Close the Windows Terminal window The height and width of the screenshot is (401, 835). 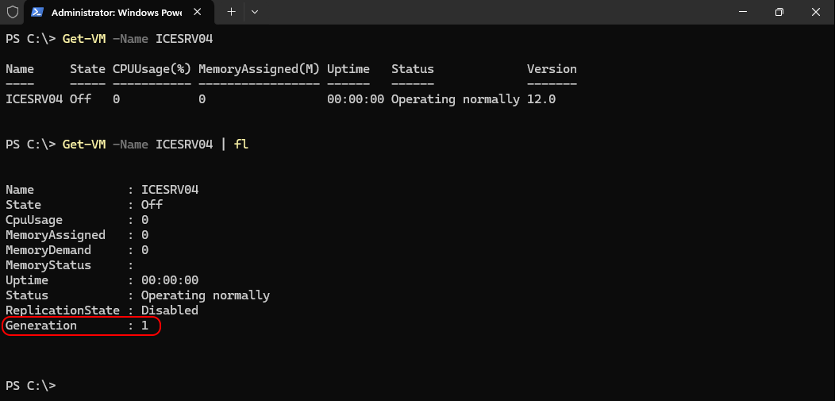point(815,12)
